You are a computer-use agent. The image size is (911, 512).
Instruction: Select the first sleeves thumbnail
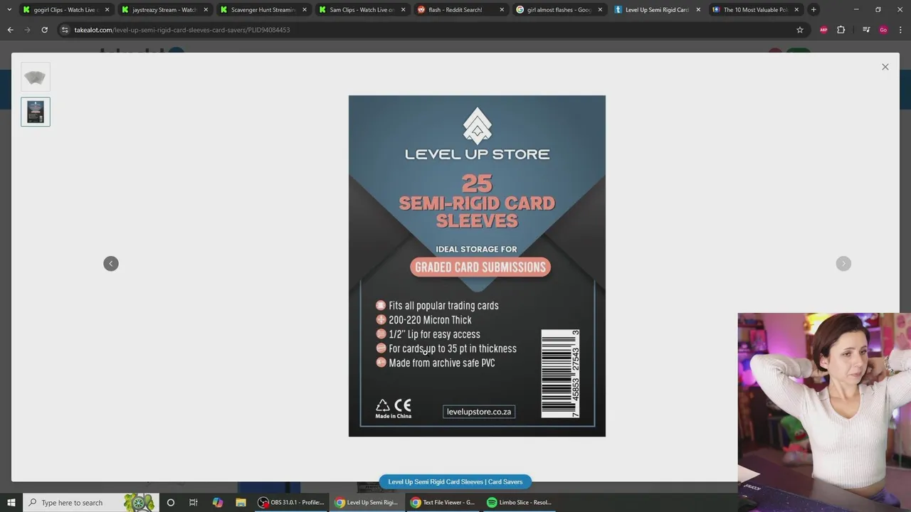[x=36, y=77]
